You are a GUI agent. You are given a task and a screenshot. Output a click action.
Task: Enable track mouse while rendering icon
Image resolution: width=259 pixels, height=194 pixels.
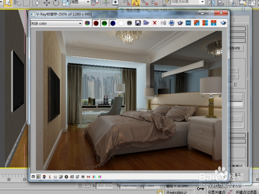pos(171,23)
